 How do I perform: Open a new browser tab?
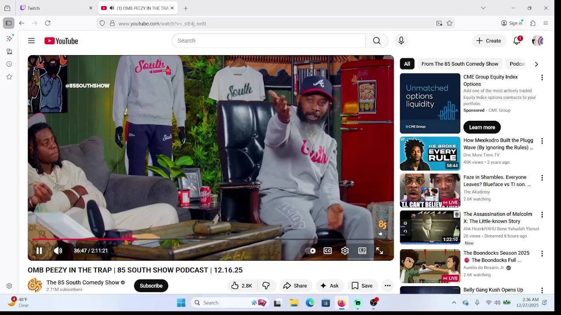pos(186,8)
